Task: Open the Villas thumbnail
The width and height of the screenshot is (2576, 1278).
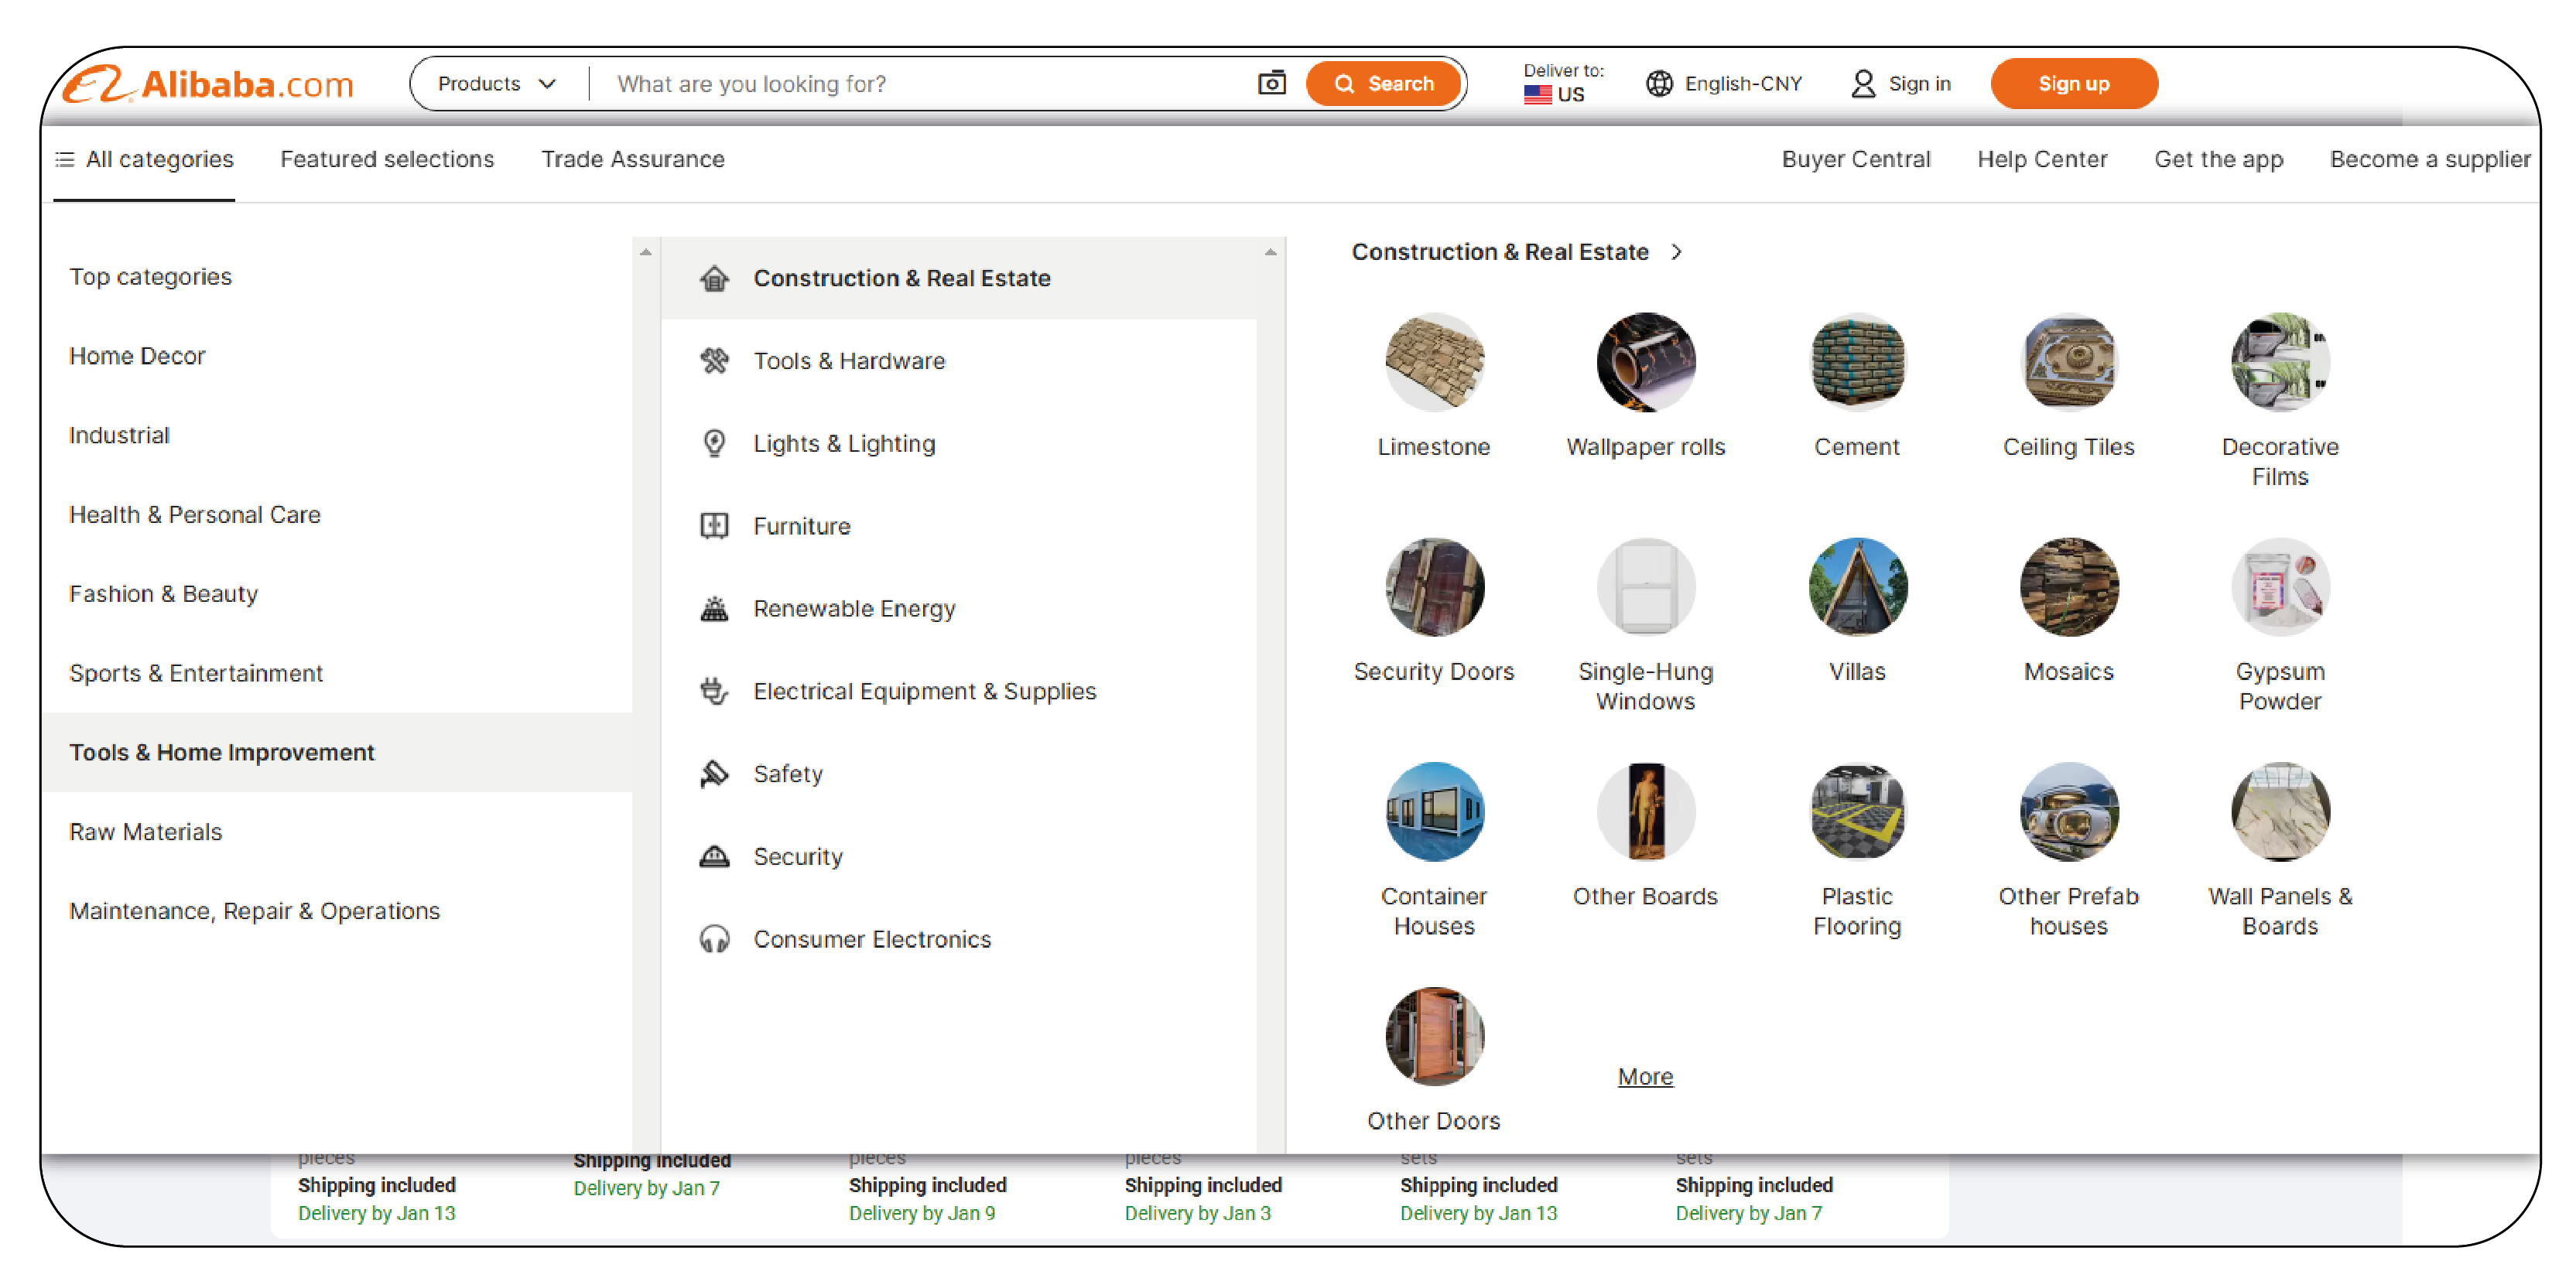Action: (1857, 587)
